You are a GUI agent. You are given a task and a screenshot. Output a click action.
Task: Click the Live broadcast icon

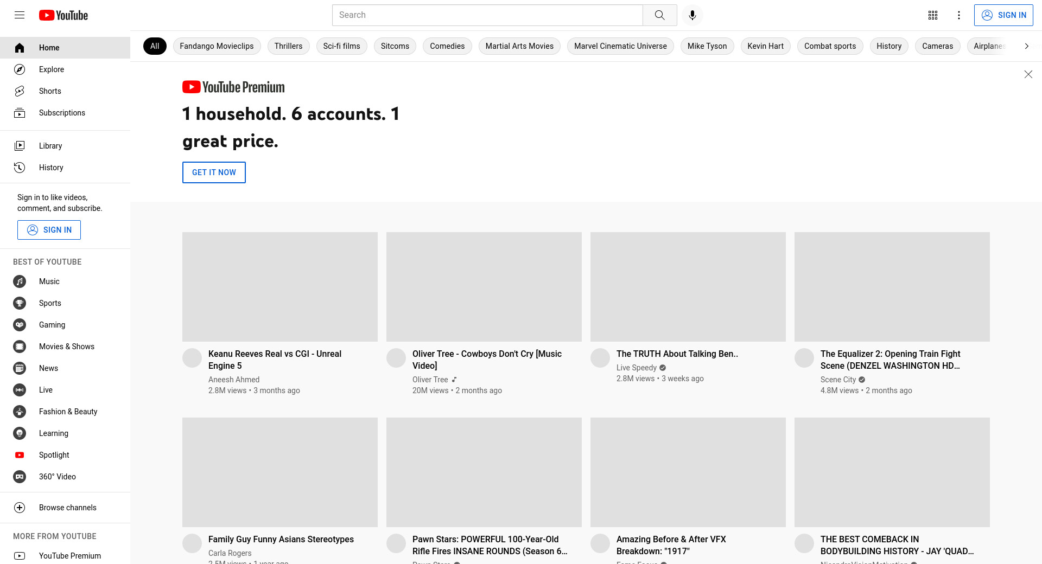tap(20, 390)
